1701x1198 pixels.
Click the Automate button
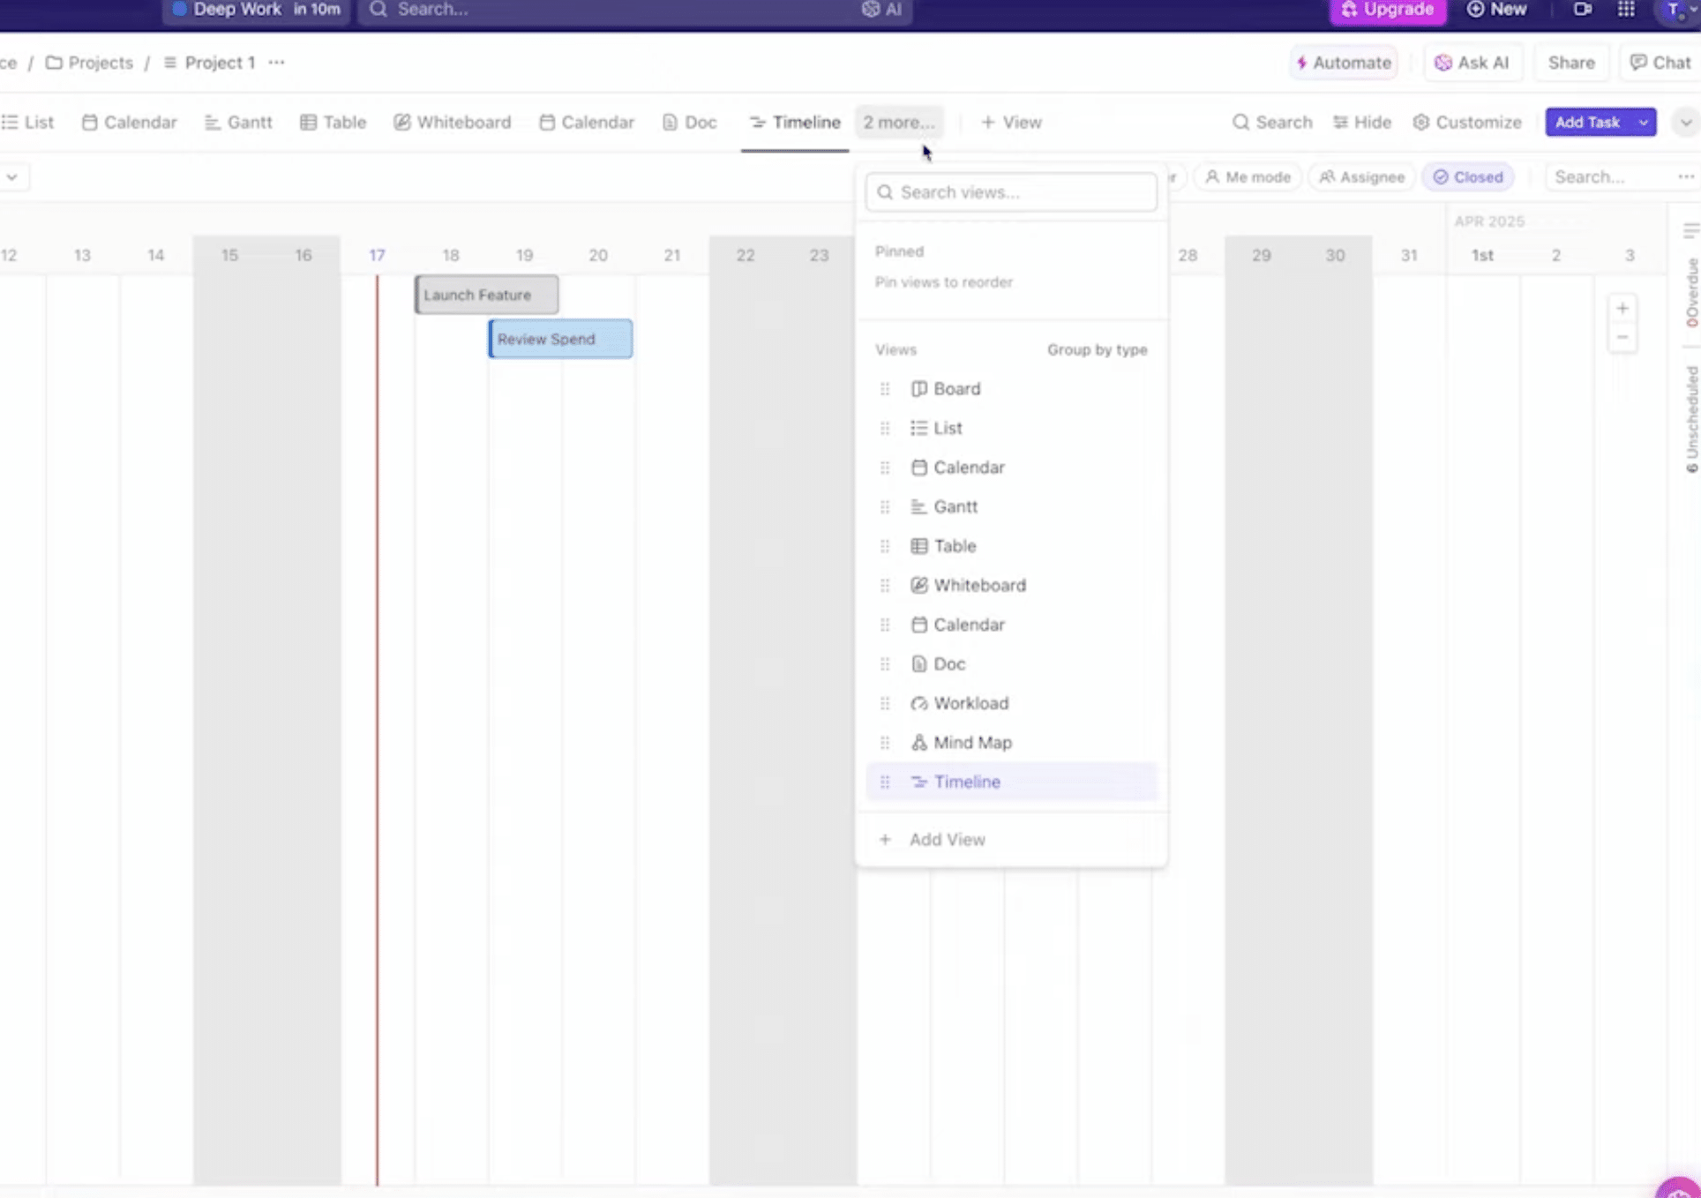click(1343, 62)
